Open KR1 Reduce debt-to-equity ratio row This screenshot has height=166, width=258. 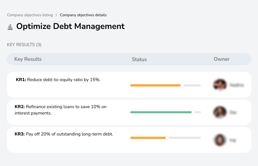[129, 85]
